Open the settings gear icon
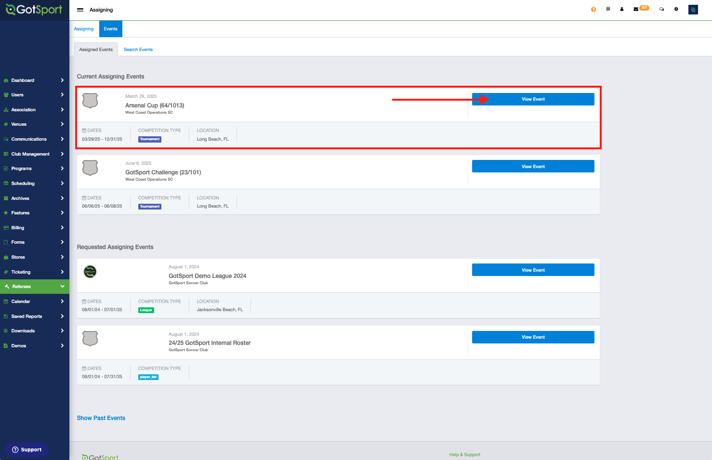 [x=676, y=9]
